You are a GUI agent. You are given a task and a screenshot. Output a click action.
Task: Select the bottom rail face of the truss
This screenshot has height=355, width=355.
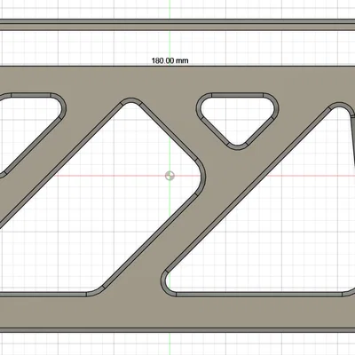click(177, 313)
